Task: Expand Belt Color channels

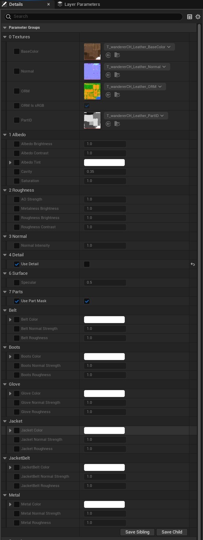Action: (10, 320)
